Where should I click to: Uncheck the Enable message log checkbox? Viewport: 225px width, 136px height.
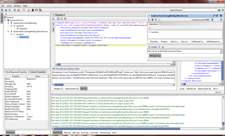tap(149, 47)
